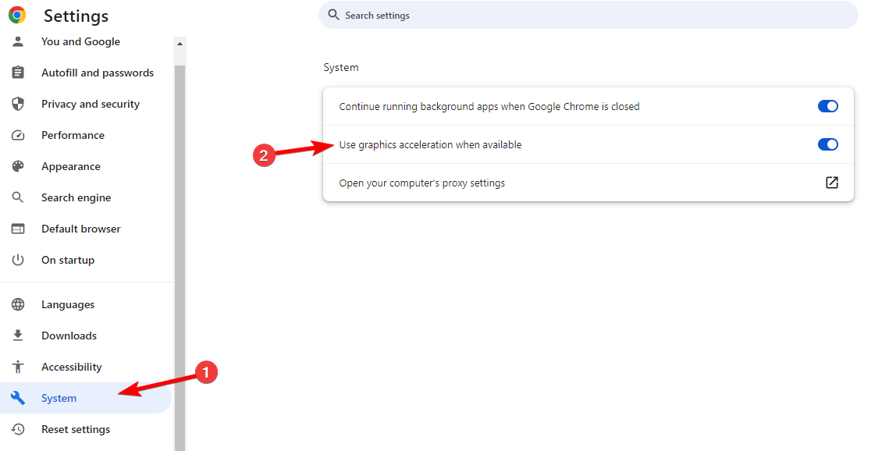Toggle background apps running when Chrome is closed
889x451 pixels.
click(x=828, y=106)
